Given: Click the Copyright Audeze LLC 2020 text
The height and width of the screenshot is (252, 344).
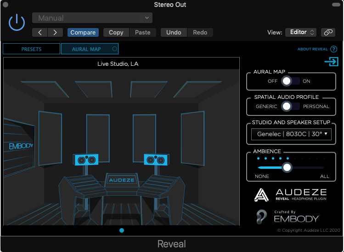Looking at the screenshot, I should pyautogui.click(x=309, y=230).
